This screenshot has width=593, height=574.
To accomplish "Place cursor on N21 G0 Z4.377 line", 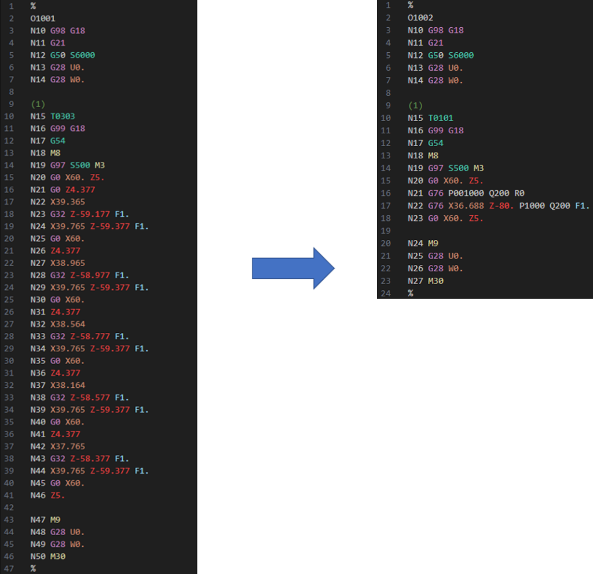I will point(63,190).
